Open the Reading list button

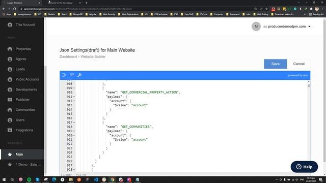click(x=316, y=14)
